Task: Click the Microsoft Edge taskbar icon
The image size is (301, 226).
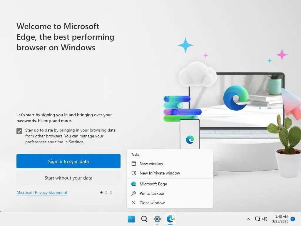Action: [170, 219]
